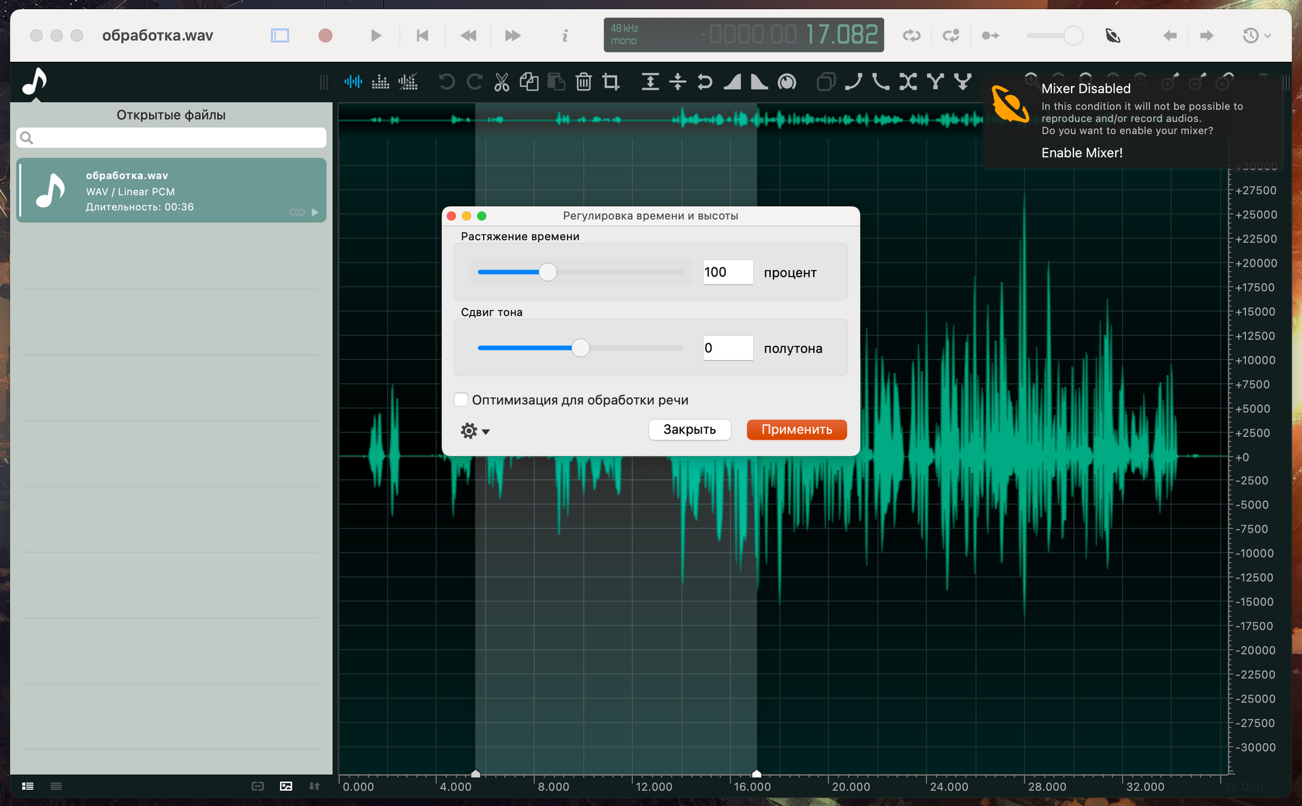Switch to waveform view icon
Viewport: 1302px width, 806px height.
click(x=353, y=82)
